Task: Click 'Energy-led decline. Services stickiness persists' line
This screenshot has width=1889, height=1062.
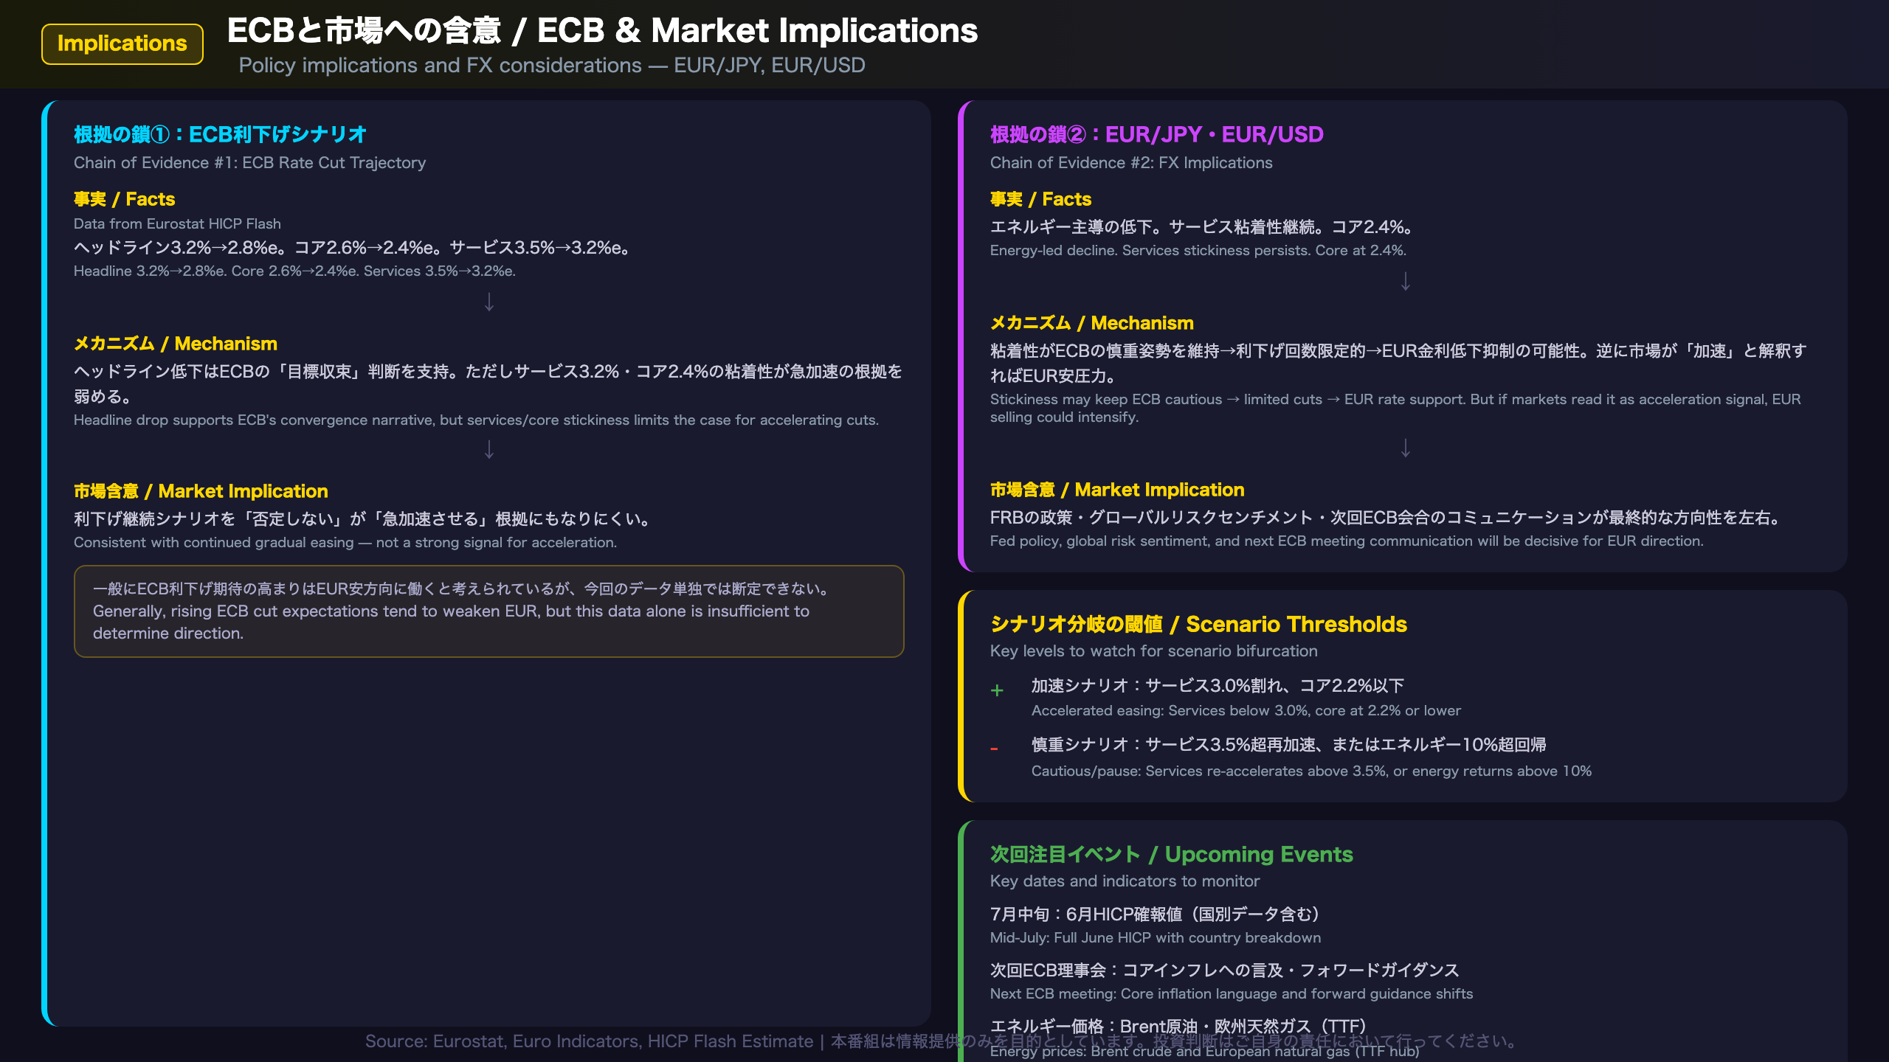Action: 1198,251
